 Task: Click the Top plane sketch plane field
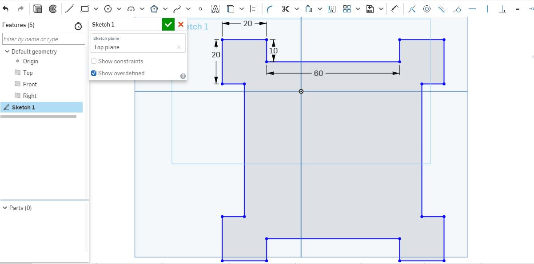138,43
